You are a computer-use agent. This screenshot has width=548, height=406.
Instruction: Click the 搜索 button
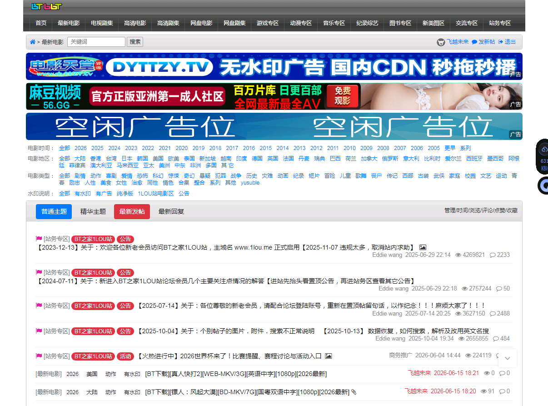[135, 42]
